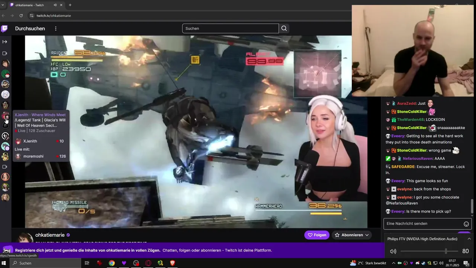
Task: Adjust the volume slider set to 80
Action: [x=446, y=251]
